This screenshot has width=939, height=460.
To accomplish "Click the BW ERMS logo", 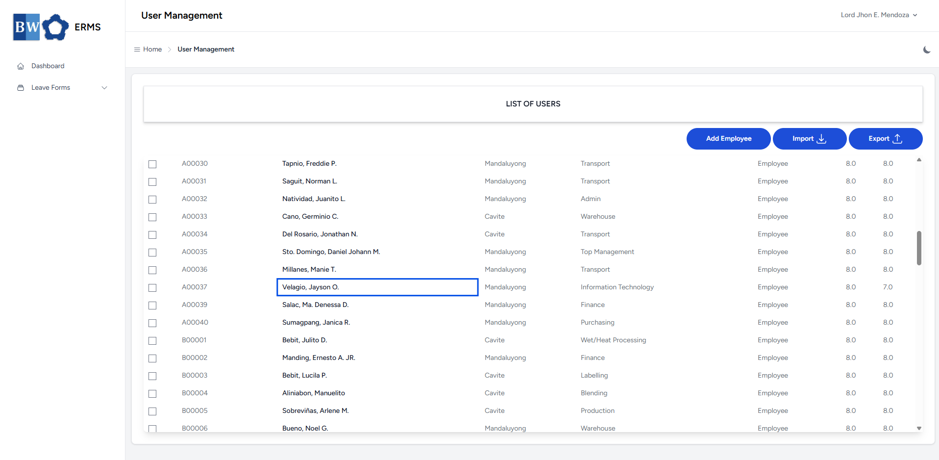I will point(57,27).
